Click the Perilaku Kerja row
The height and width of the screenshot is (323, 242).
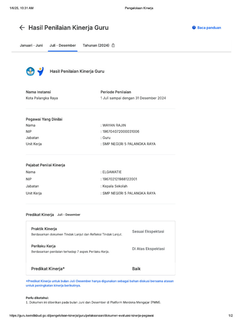tap(101, 249)
